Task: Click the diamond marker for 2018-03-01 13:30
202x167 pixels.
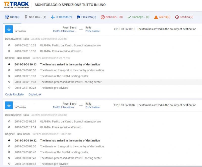Action: (x=9, y=51)
